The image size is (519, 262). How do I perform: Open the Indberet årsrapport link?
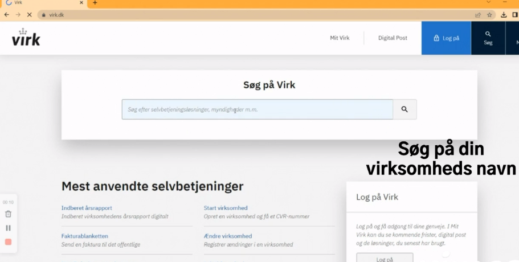tap(87, 208)
